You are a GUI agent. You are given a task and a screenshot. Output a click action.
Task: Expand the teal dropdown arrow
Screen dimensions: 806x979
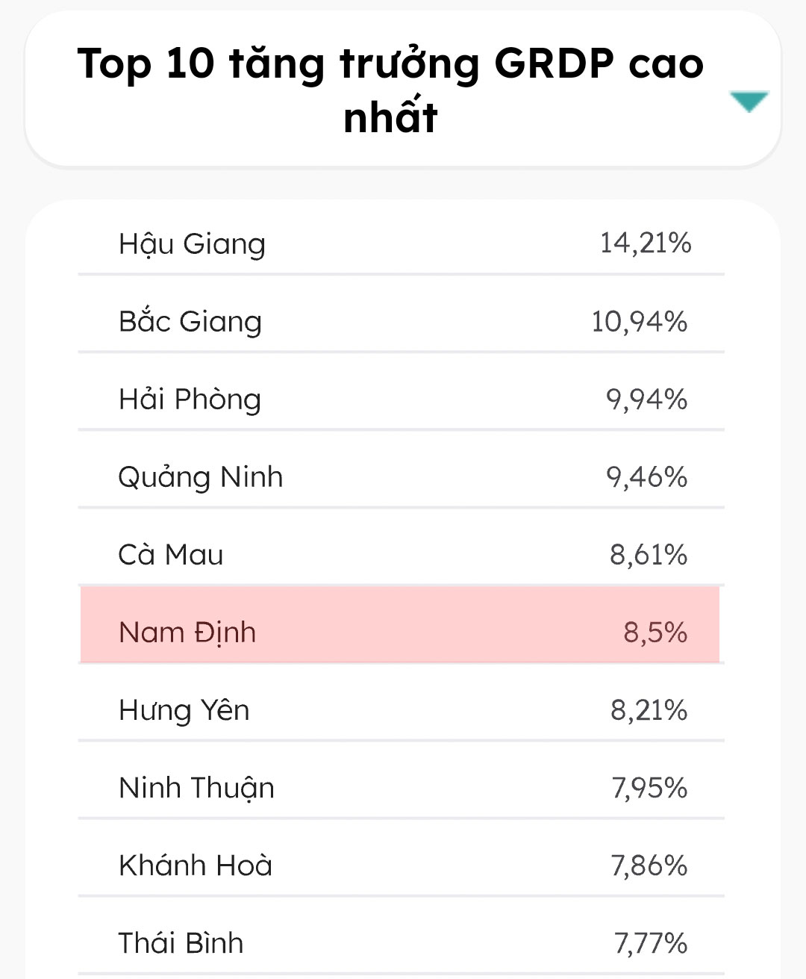point(749,101)
